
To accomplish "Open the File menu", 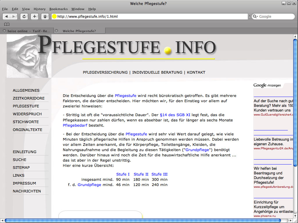I will coord(5,9).
